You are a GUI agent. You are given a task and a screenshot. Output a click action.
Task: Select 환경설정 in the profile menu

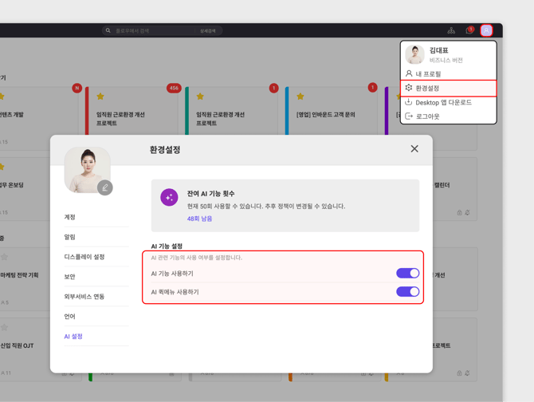coord(448,89)
